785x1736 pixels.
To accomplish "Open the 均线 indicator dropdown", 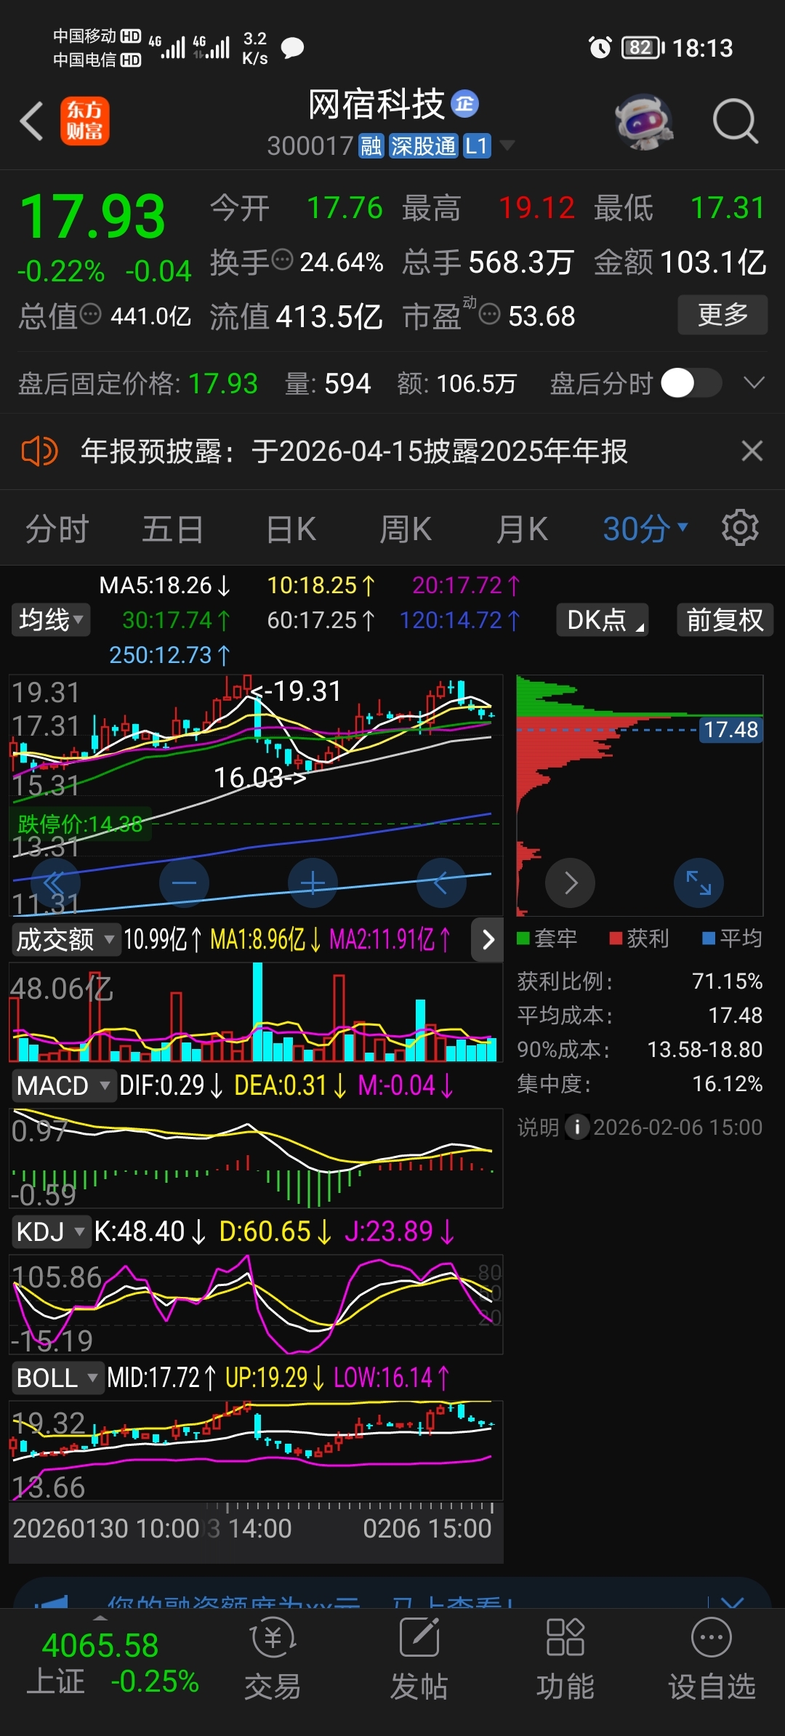I will pos(51,620).
